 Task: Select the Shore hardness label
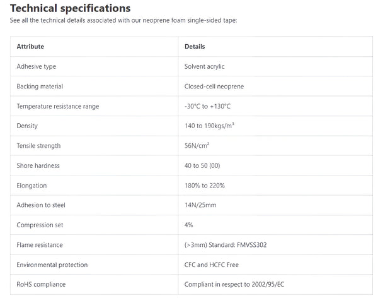point(38,165)
